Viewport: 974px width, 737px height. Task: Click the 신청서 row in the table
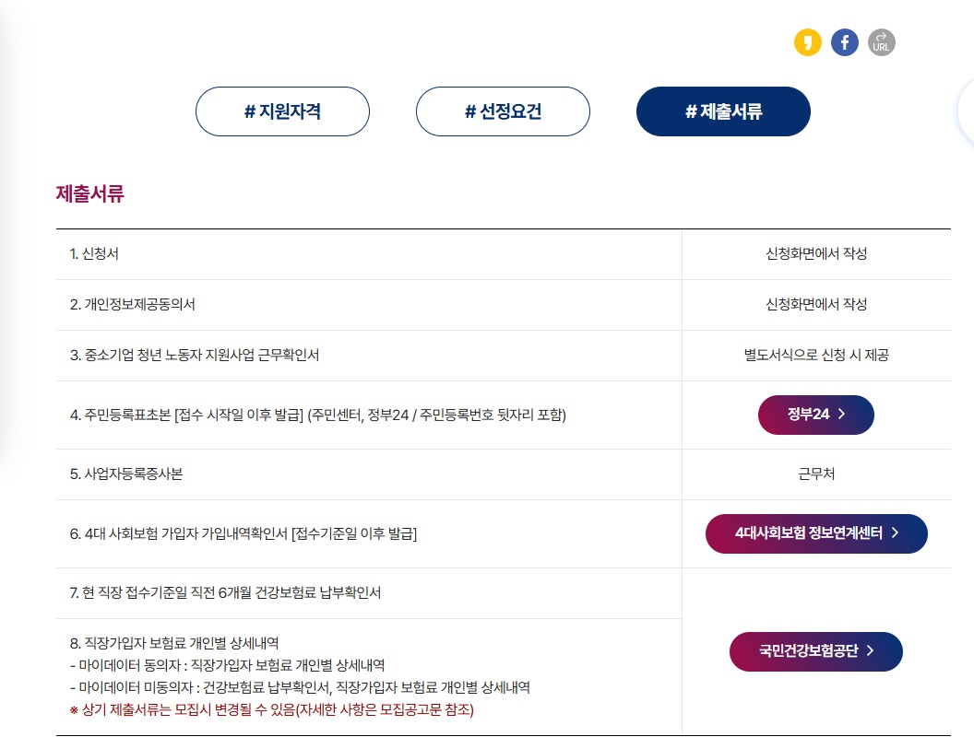click(x=369, y=254)
